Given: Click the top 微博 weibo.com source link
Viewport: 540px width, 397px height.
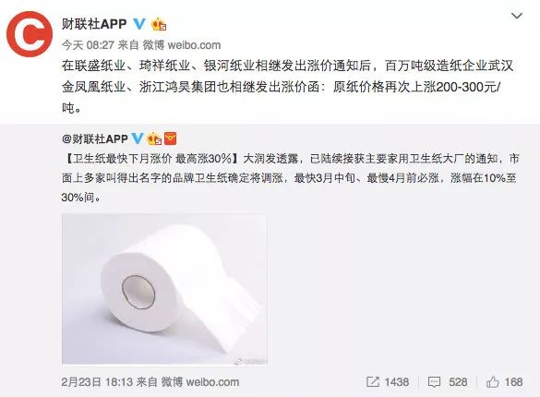Looking at the screenshot, I should pyautogui.click(x=182, y=44).
